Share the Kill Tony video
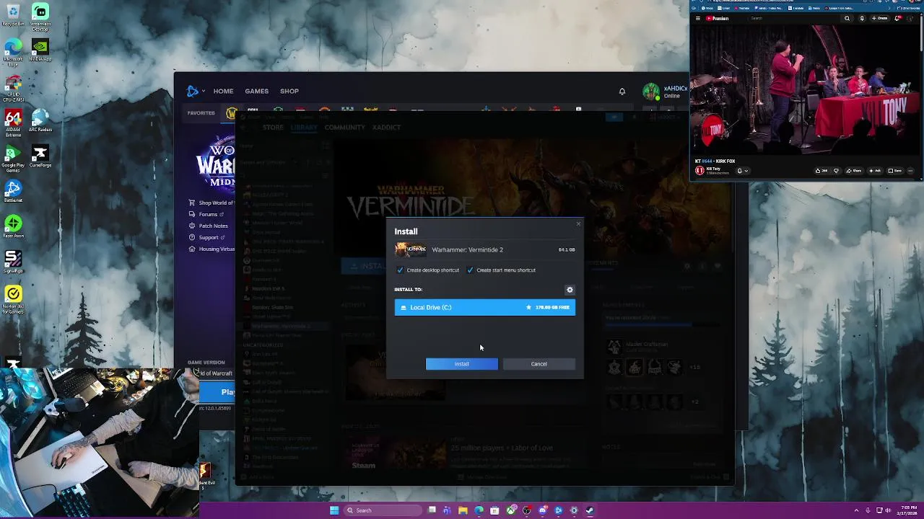 855,171
